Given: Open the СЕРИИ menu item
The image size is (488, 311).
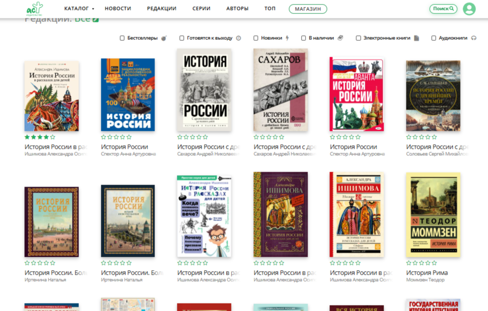Looking at the screenshot, I should (x=201, y=8).
